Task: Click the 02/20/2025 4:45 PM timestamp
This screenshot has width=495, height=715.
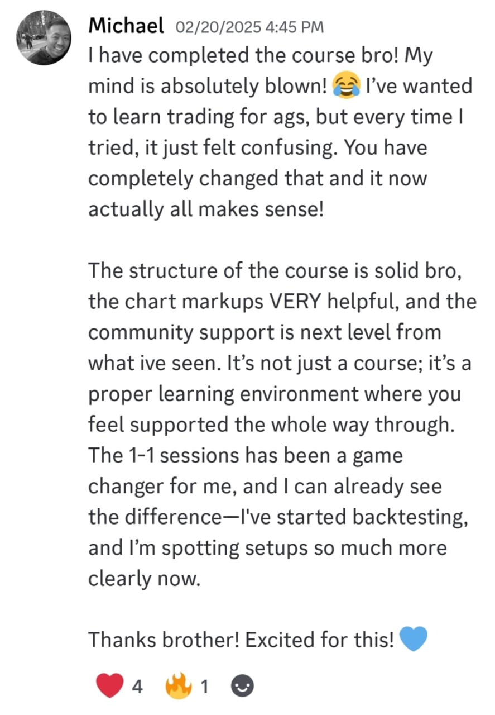Action: click(x=249, y=27)
